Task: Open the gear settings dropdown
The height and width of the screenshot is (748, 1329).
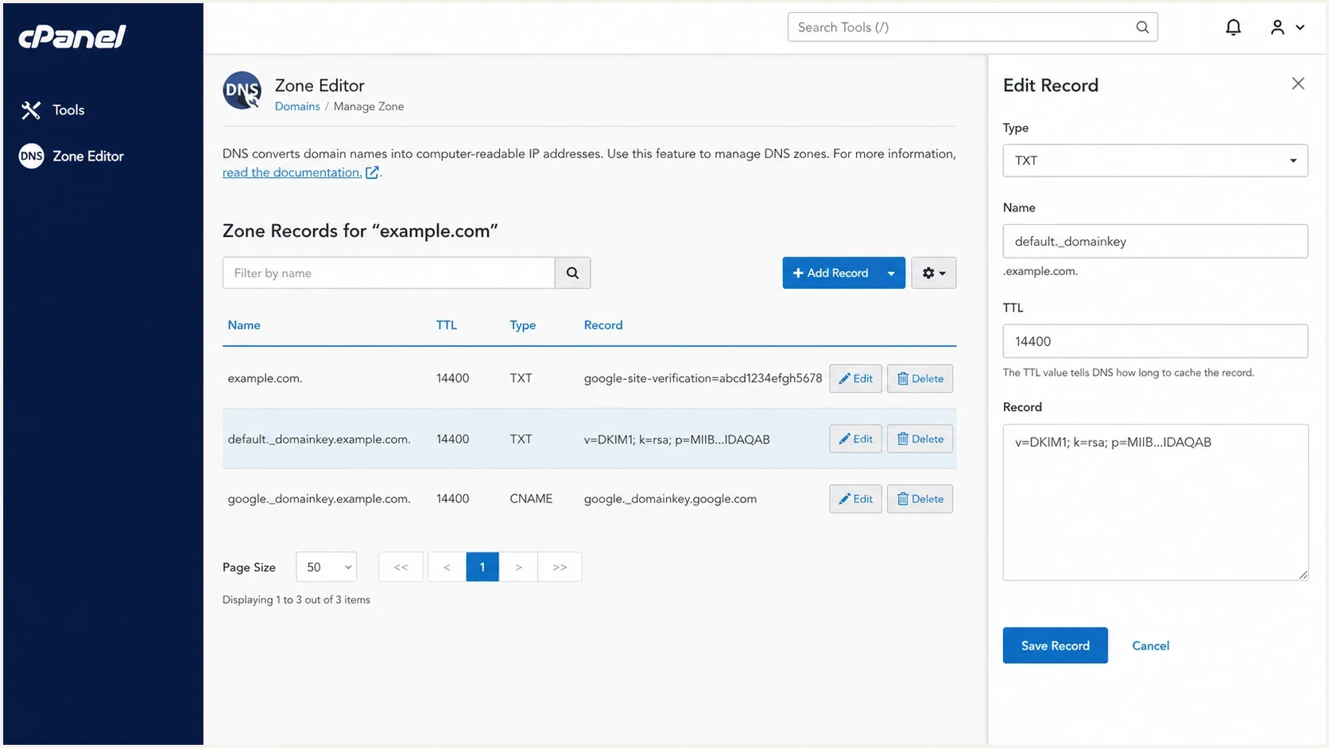Action: [x=934, y=273]
